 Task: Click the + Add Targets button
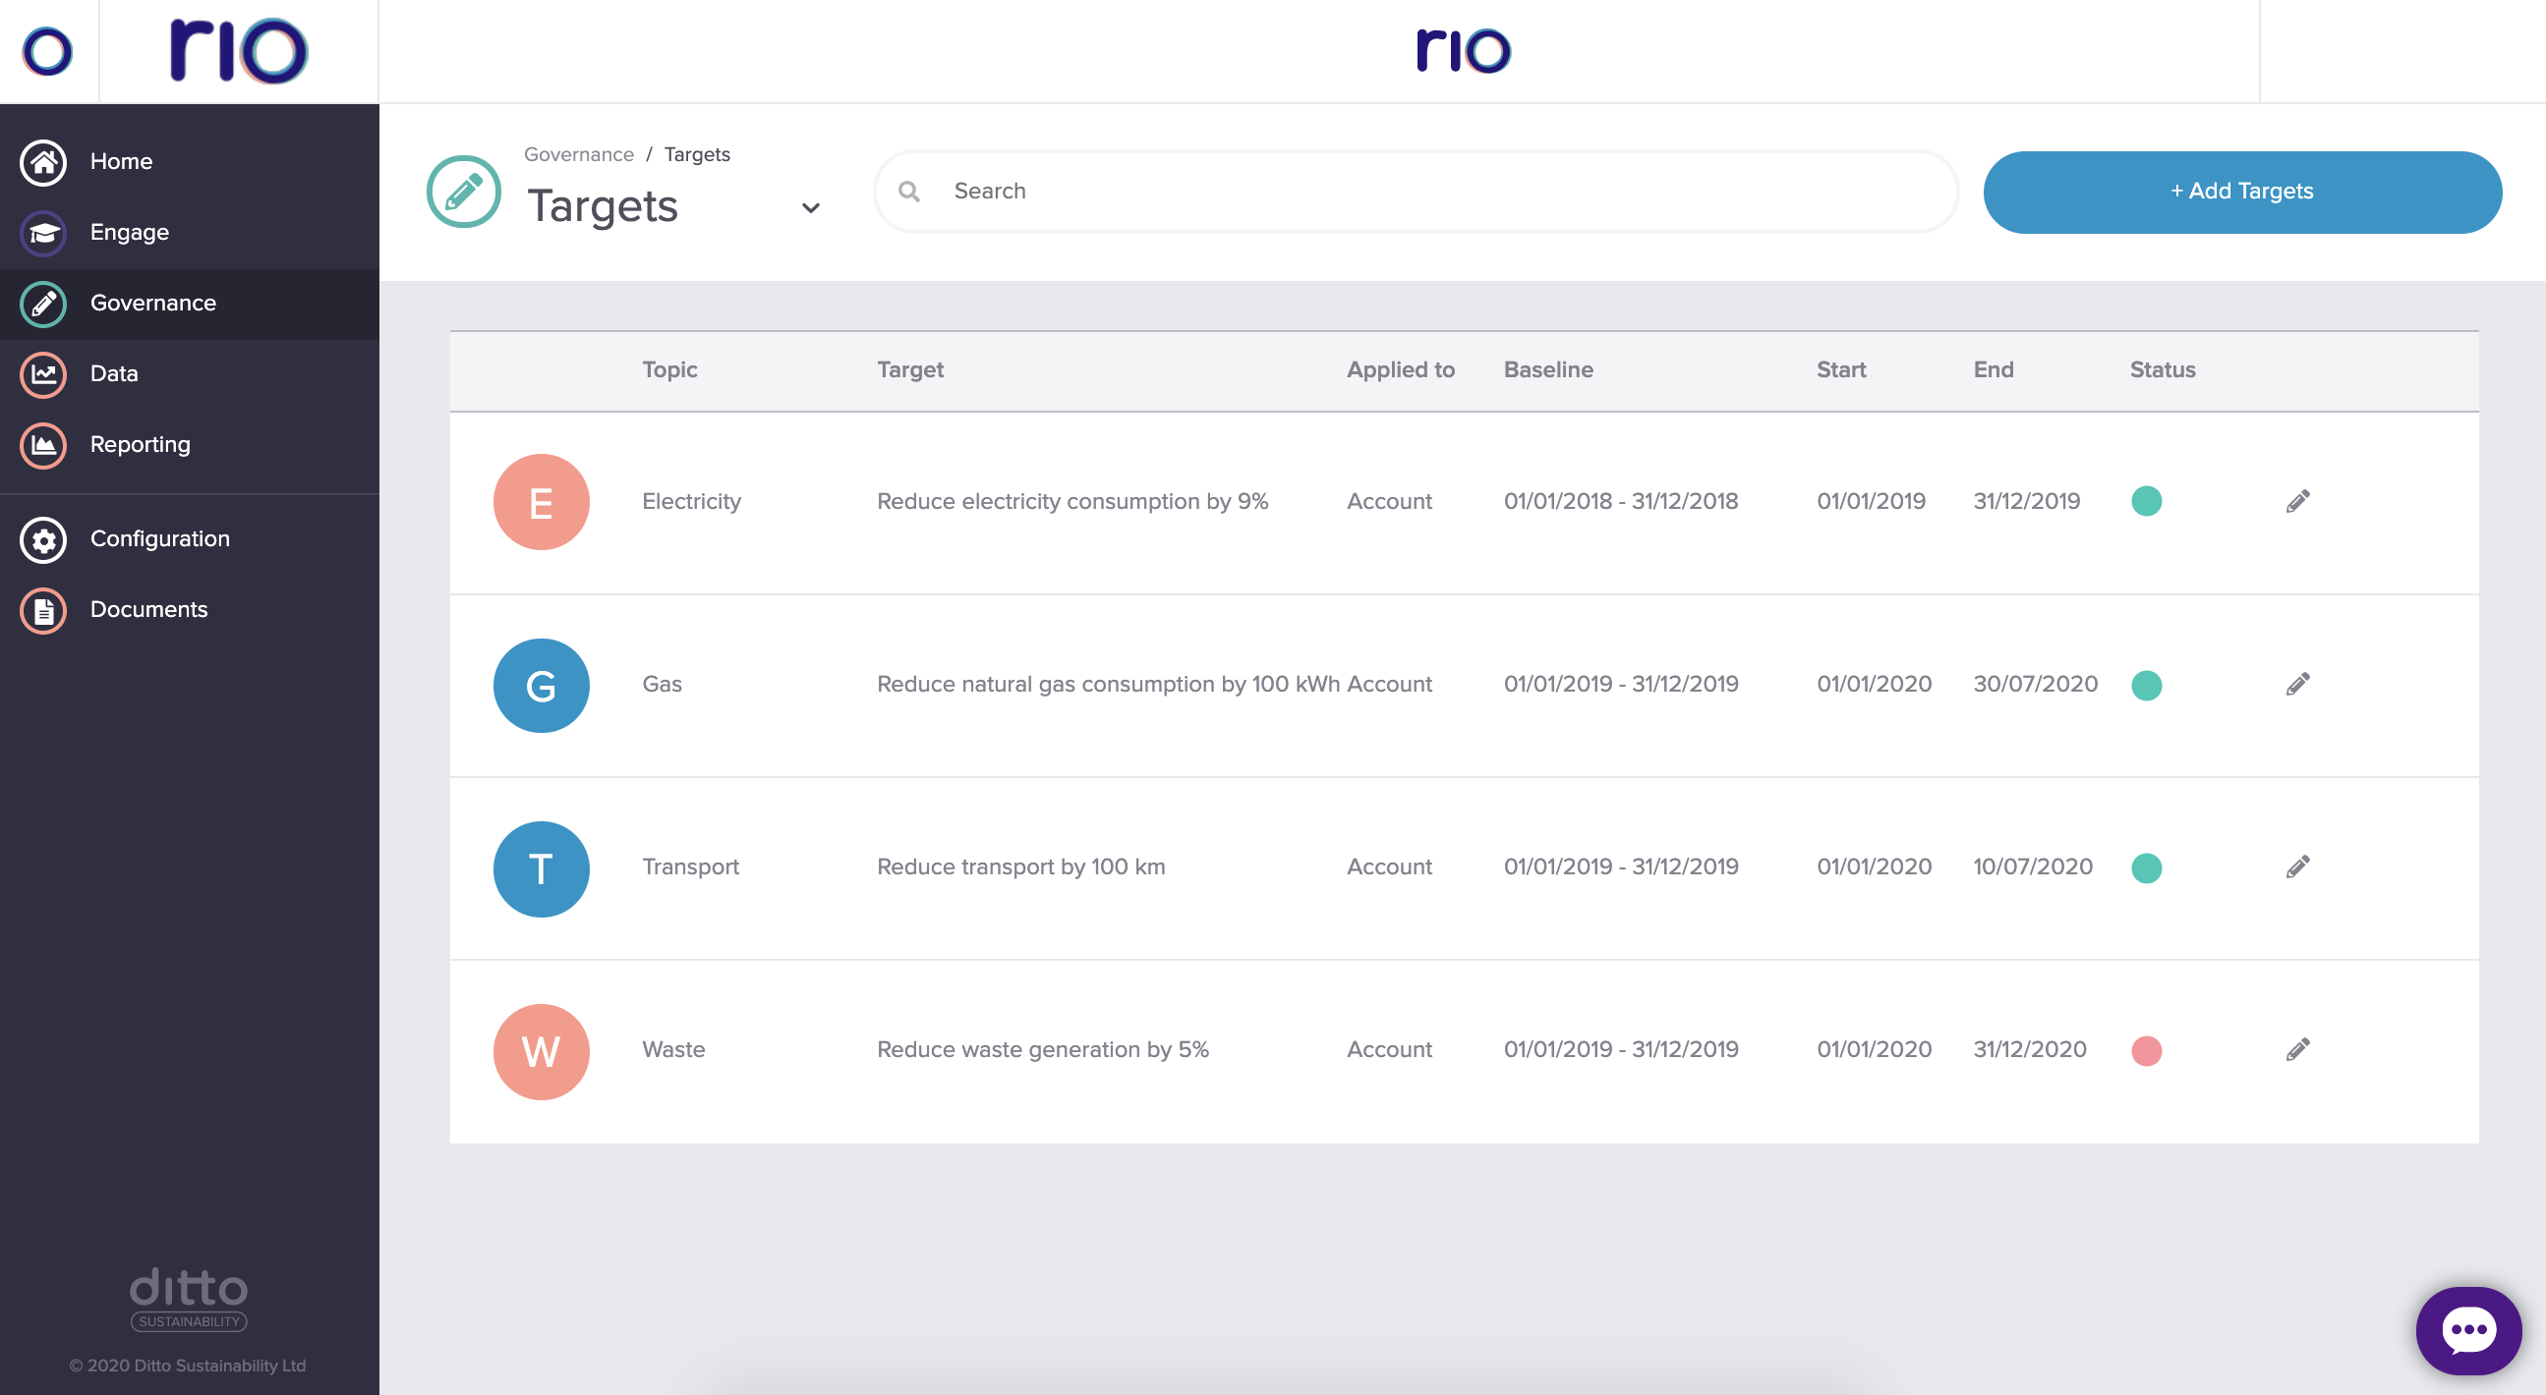[2241, 192]
